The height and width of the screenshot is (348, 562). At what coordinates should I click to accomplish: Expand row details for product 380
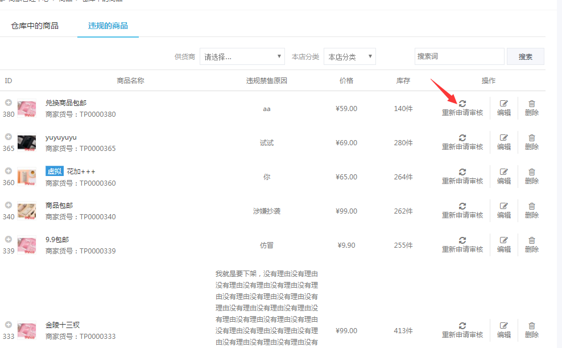click(x=9, y=103)
